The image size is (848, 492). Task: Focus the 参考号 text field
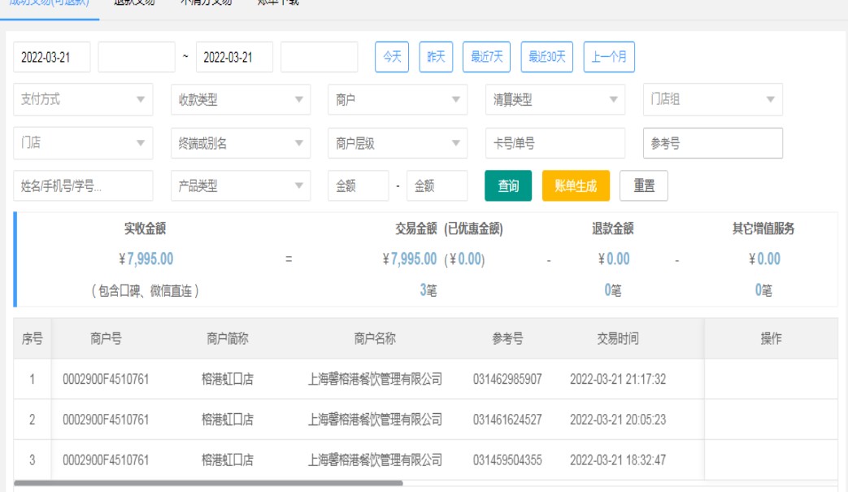712,143
